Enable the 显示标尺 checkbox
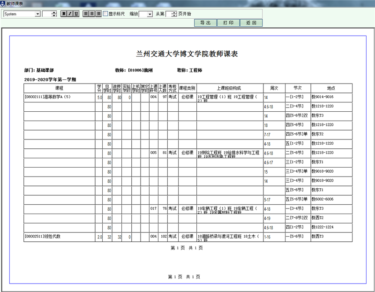 (105, 14)
